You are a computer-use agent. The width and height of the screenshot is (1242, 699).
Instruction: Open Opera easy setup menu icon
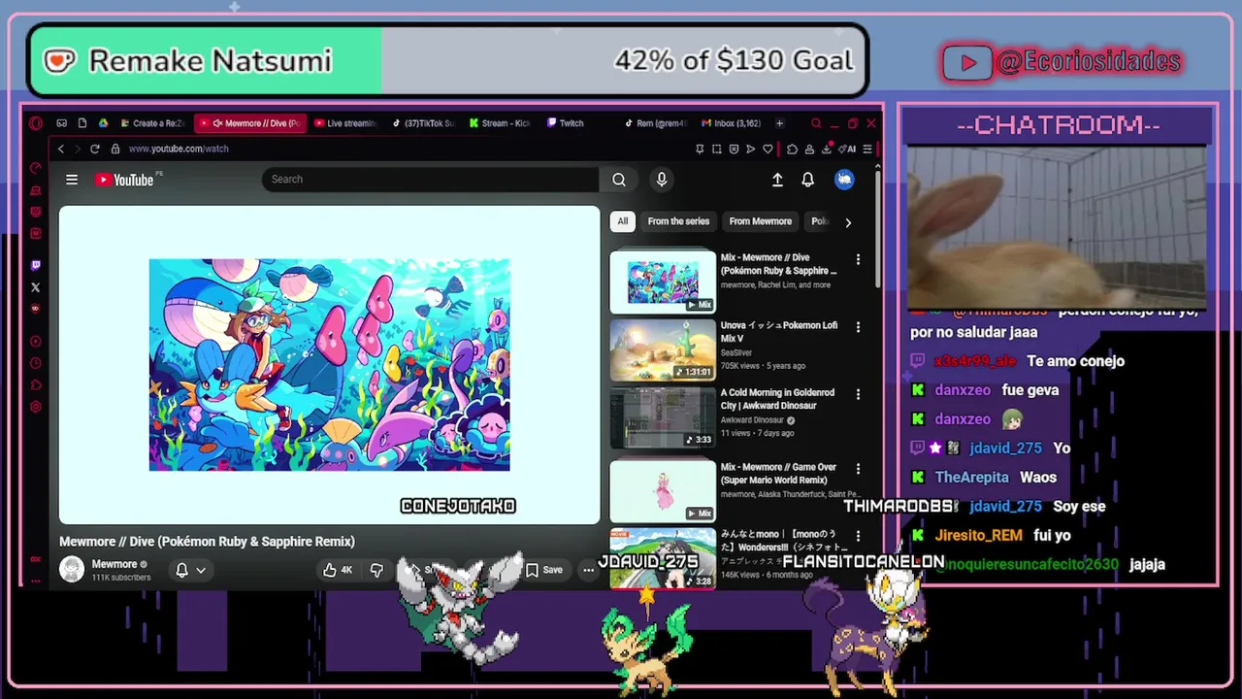click(868, 149)
